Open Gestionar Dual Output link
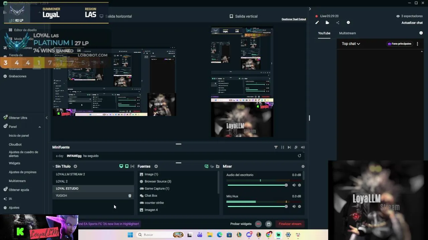Image resolution: width=428 pixels, height=240 pixels. click(x=294, y=19)
